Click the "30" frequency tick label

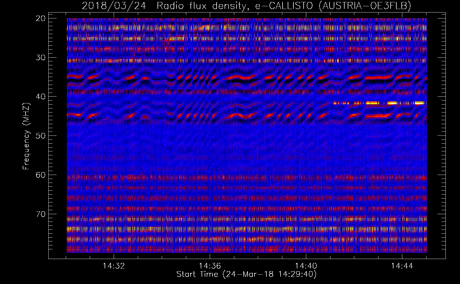click(41, 58)
